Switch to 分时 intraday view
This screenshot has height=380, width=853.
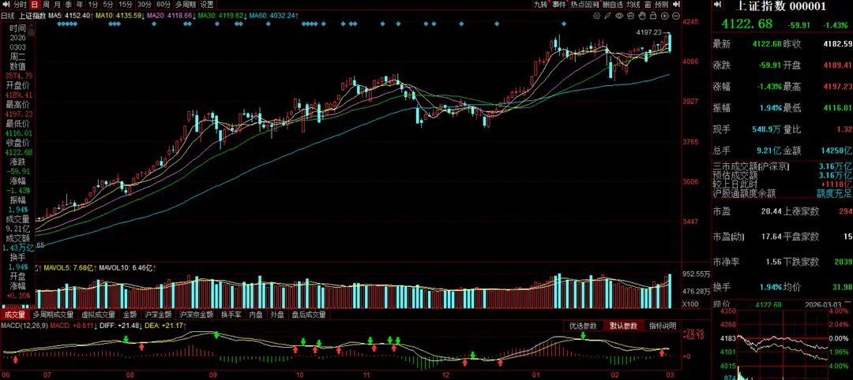tap(20, 5)
